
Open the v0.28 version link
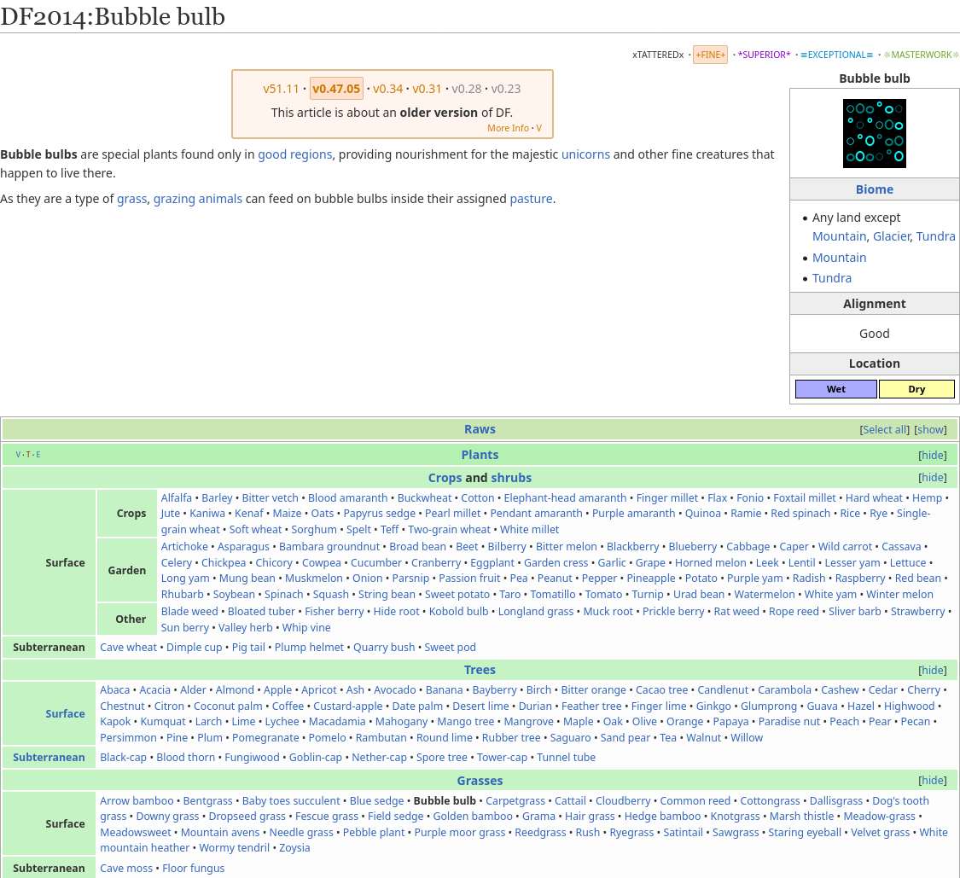tap(467, 89)
